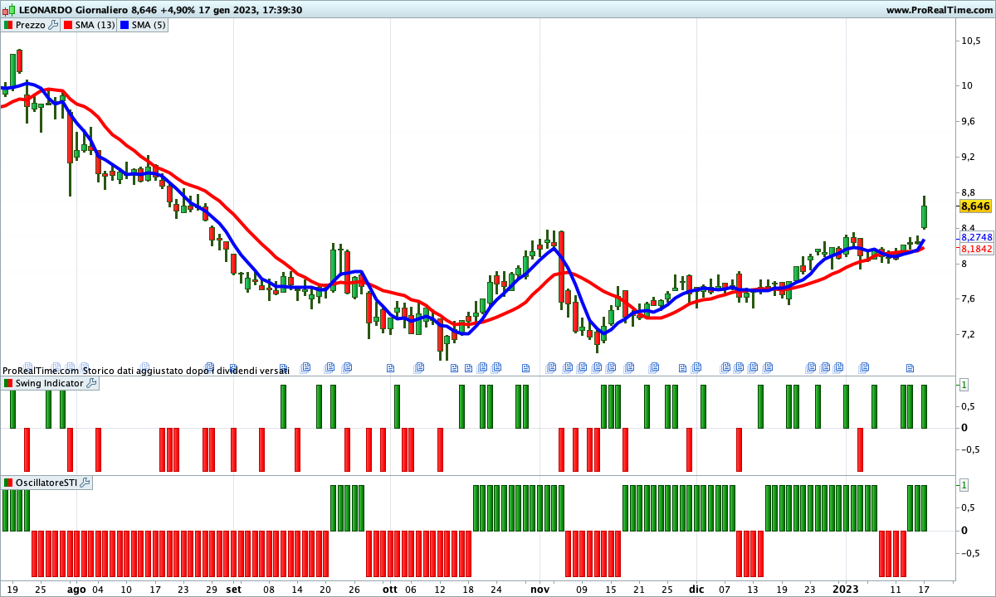
Task: Open the Prezzo settings wrench
Action: pyautogui.click(x=54, y=25)
